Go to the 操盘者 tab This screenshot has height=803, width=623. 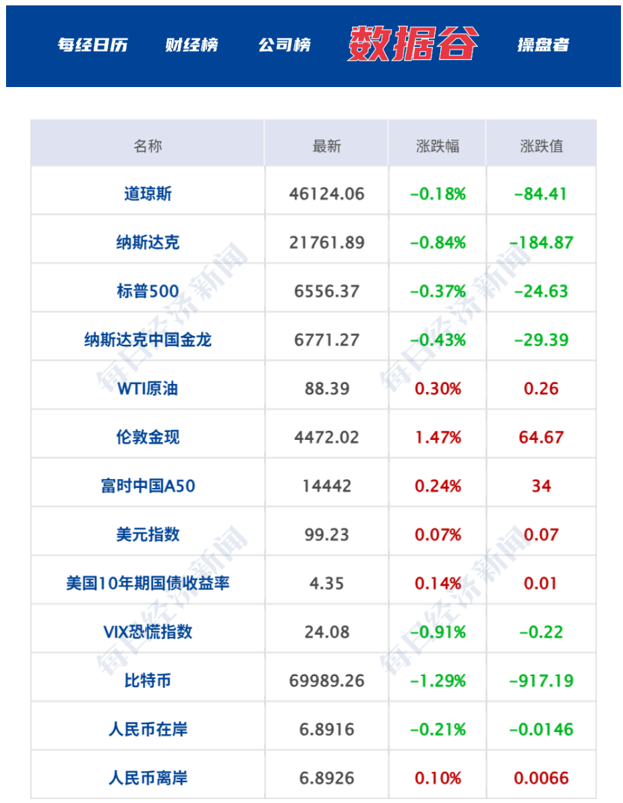(x=543, y=45)
